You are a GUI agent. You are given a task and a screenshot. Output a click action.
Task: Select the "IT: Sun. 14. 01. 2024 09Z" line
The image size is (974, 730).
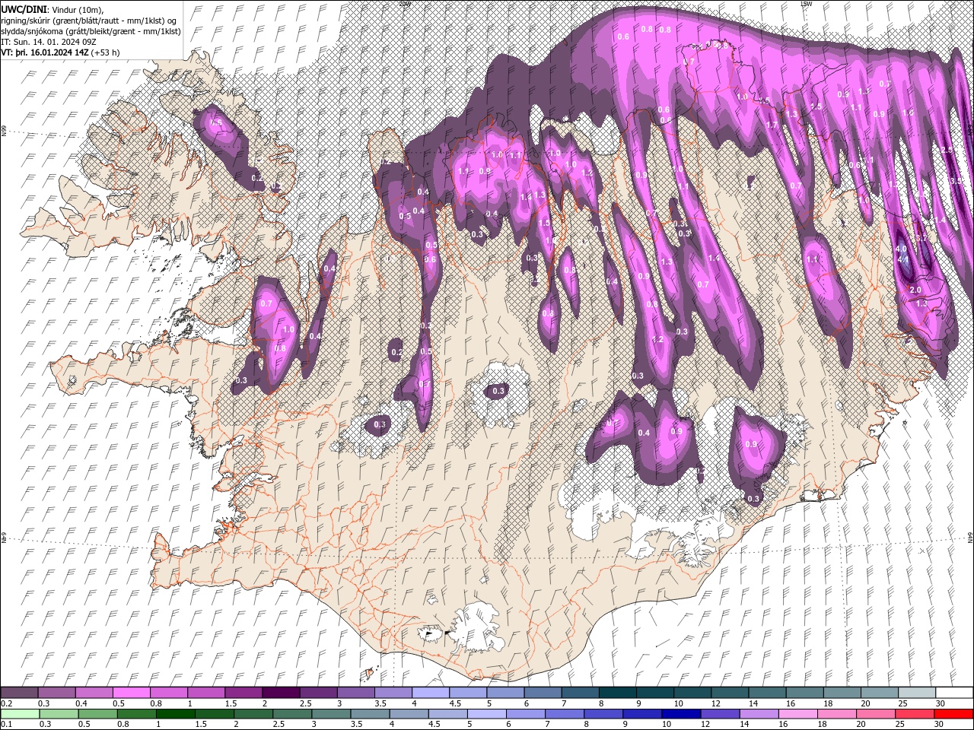pos(47,42)
